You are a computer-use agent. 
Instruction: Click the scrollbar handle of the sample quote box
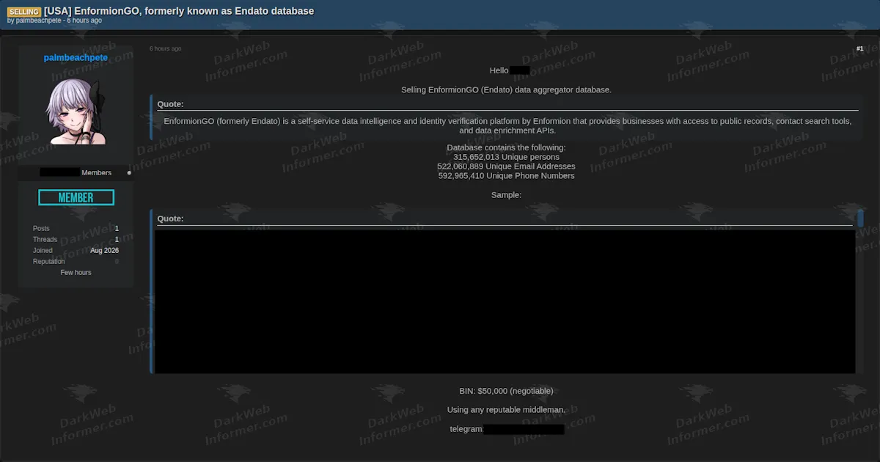pos(860,219)
